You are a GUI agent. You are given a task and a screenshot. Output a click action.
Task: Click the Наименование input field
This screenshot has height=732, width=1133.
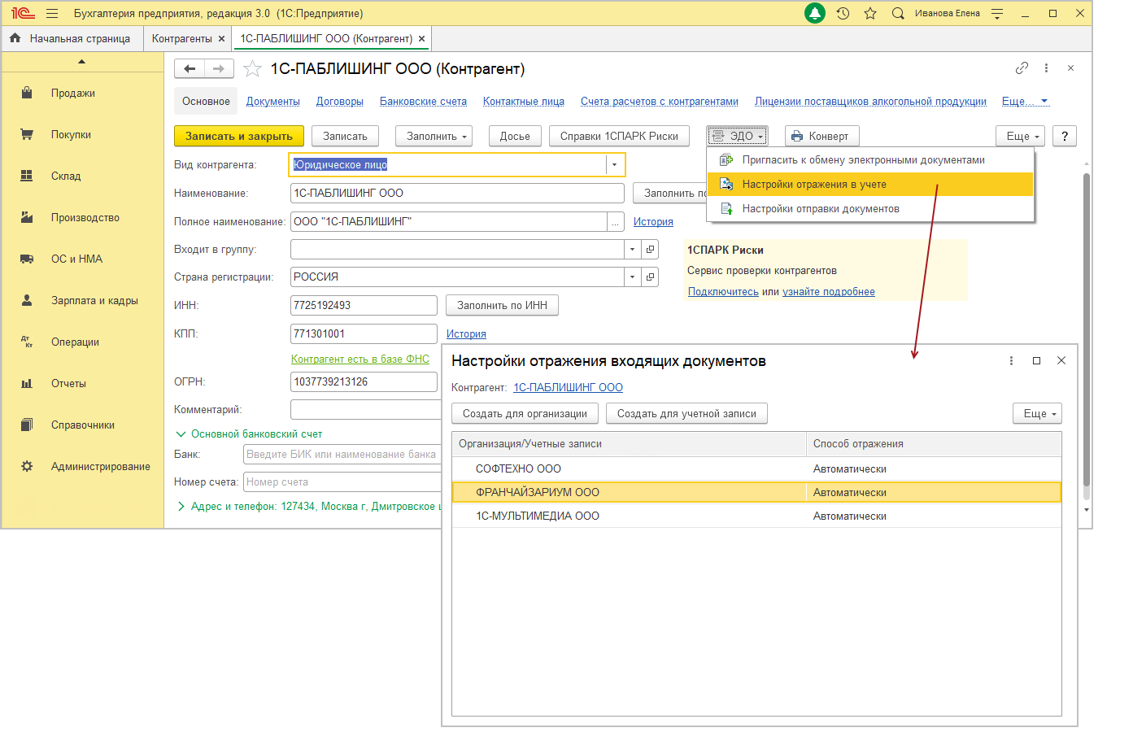457,193
